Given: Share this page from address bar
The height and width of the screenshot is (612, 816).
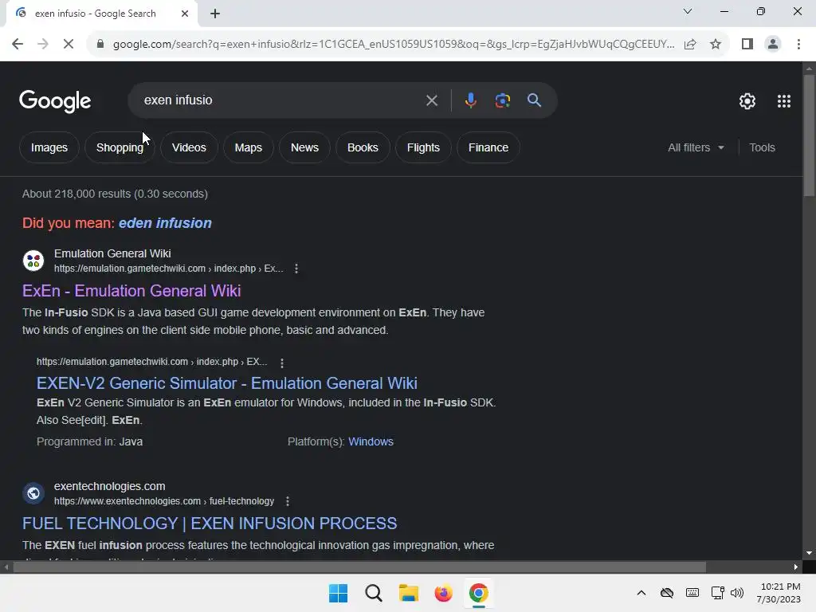Looking at the screenshot, I should pos(690,45).
